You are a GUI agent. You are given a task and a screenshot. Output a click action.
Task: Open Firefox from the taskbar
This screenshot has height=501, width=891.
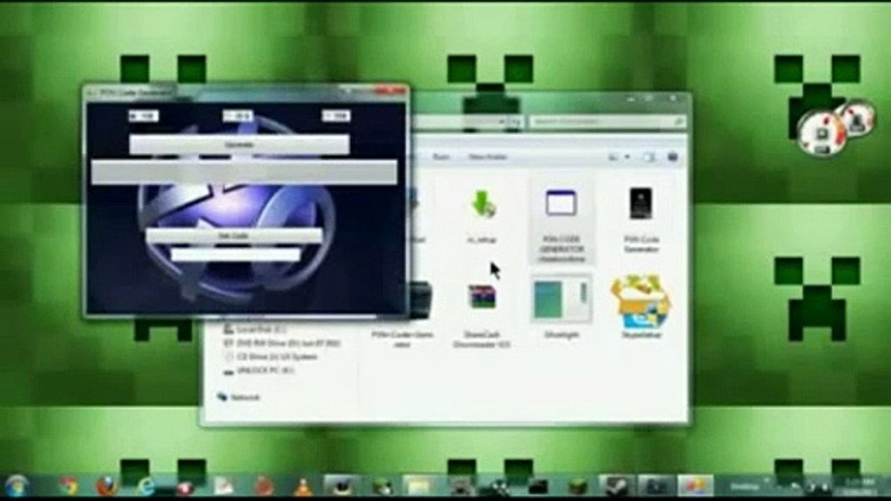click(107, 486)
